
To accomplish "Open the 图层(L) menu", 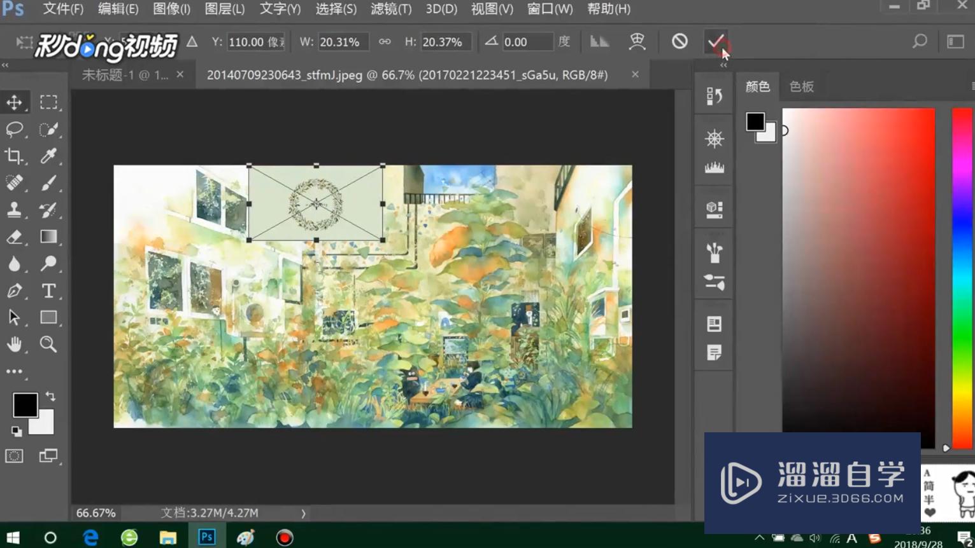I will (x=224, y=9).
